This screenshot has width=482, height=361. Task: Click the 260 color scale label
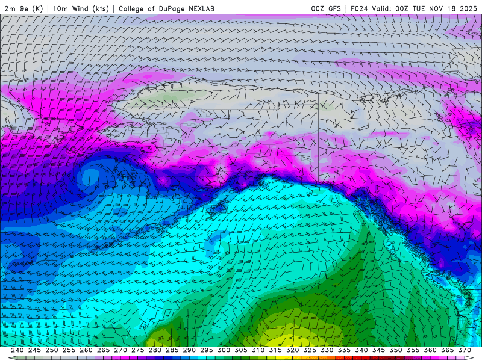[86, 350]
